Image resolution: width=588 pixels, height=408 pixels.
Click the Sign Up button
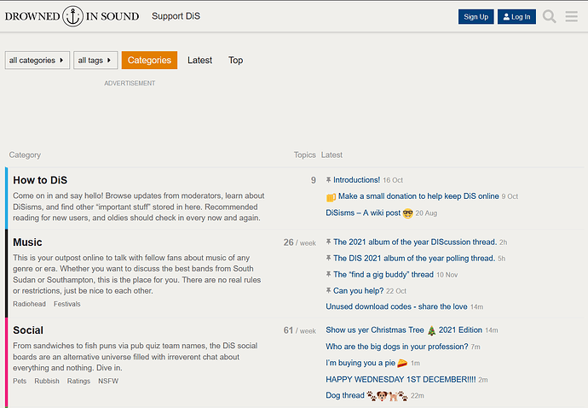[x=476, y=16]
